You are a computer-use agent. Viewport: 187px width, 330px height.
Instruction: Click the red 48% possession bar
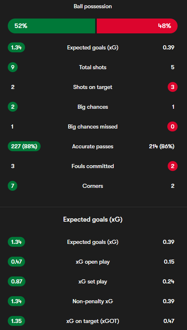(x=137, y=26)
